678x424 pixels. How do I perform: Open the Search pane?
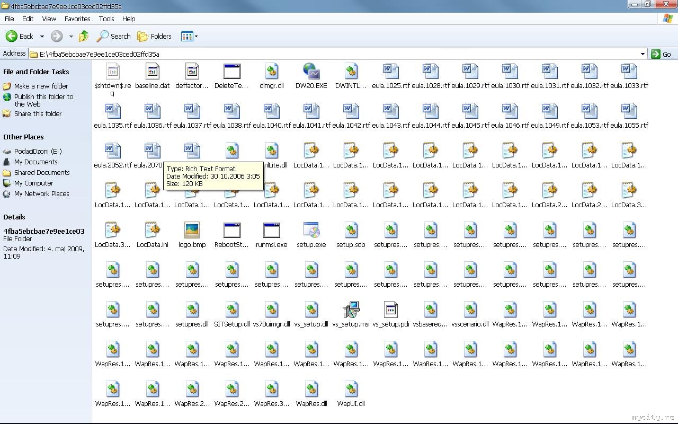point(113,37)
